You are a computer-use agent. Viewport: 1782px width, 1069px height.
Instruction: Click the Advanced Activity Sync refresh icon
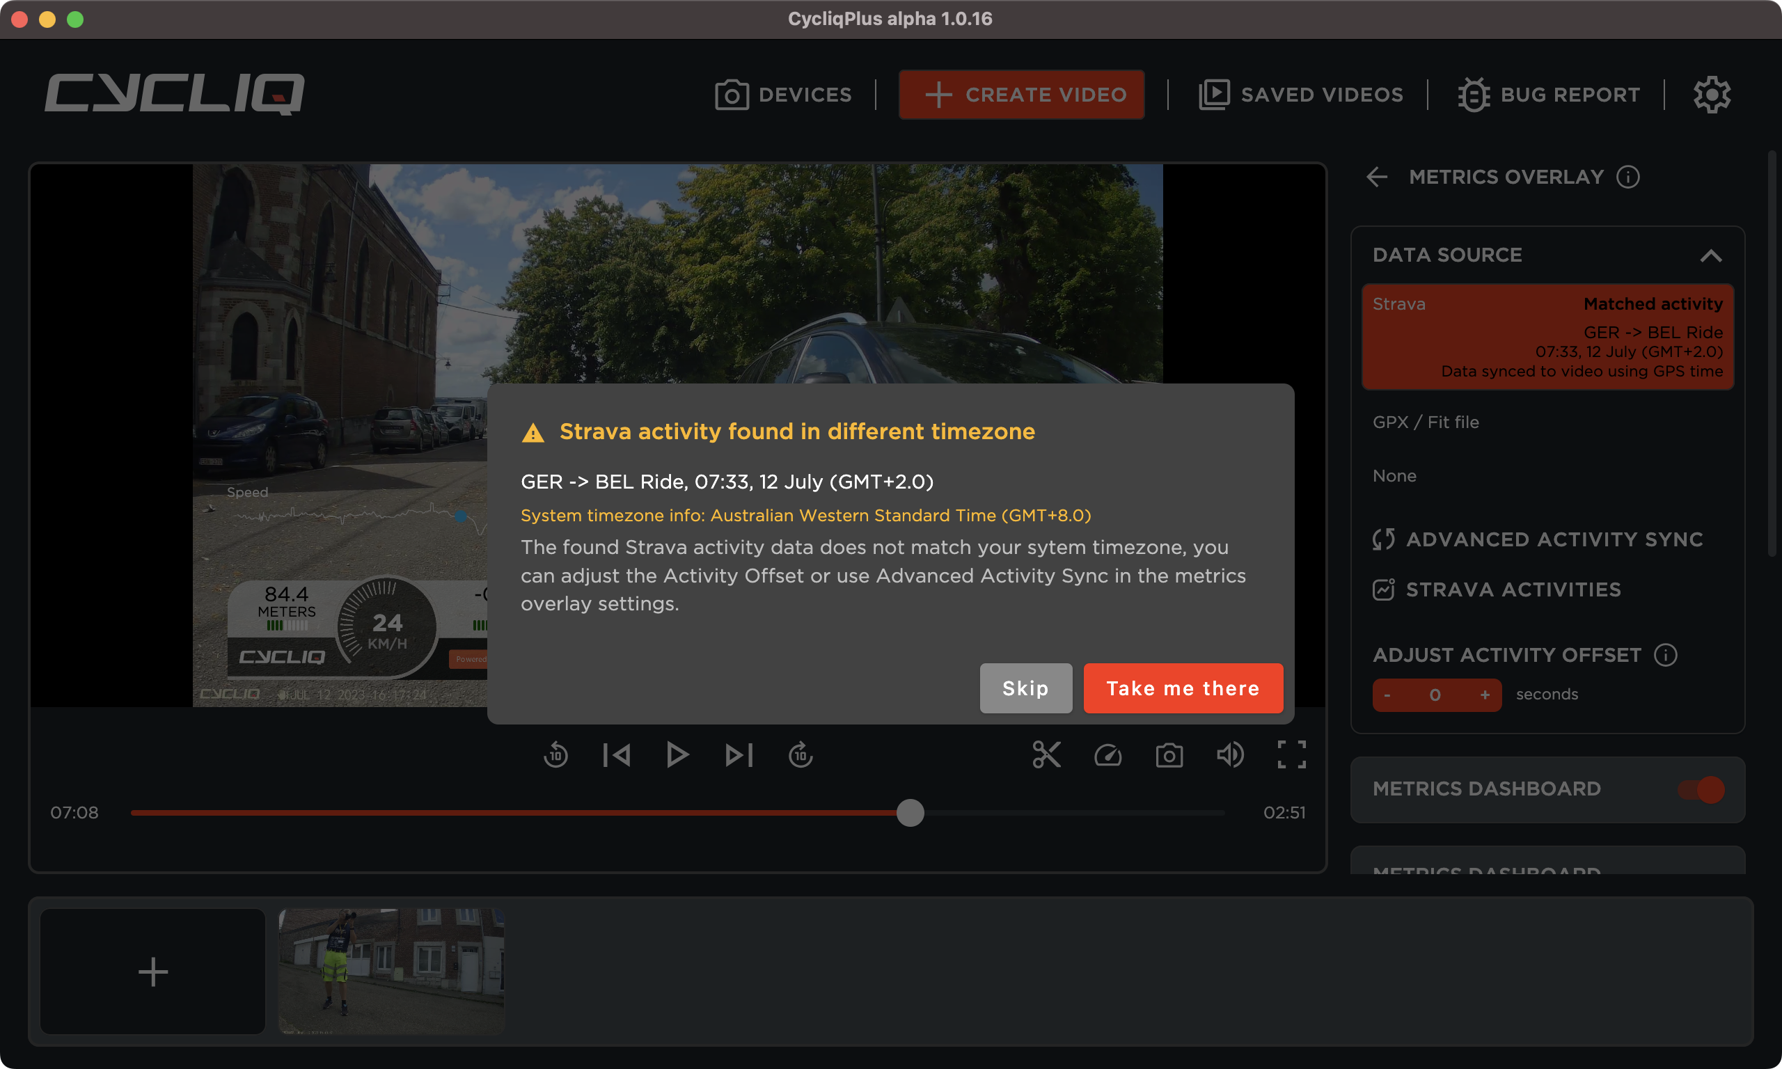click(x=1383, y=539)
